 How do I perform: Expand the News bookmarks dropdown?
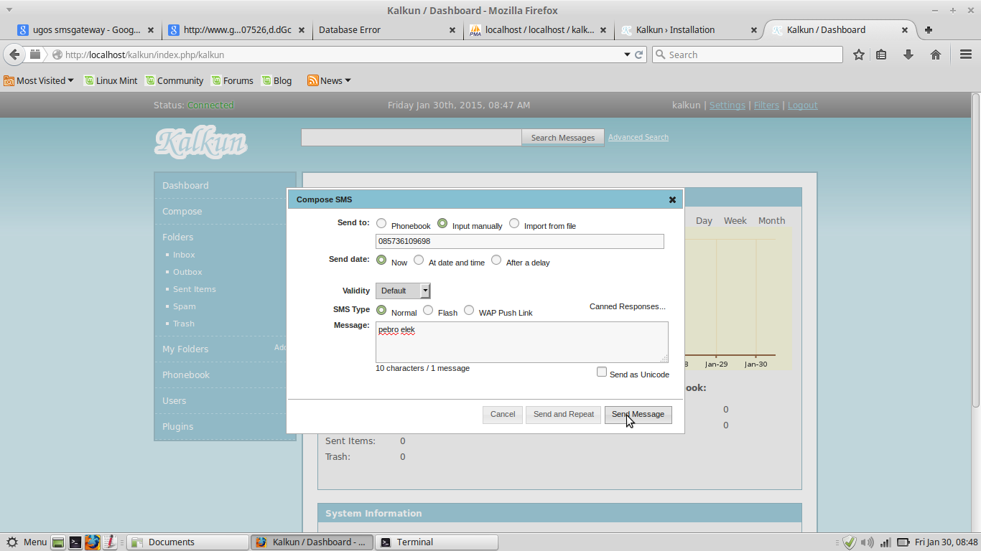pyautogui.click(x=329, y=80)
